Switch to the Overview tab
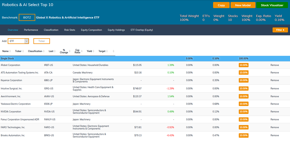Viewport: 290px width, 145px height. tap(13, 30)
